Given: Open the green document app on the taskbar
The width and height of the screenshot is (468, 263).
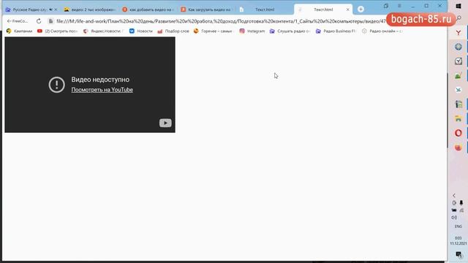Looking at the screenshot, I should click(458, 104).
